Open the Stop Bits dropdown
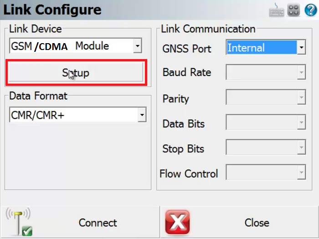The height and width of the screenshot is (239, 319). tap(301, 147)
